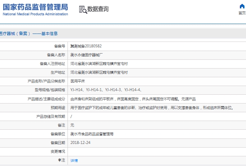Click the 产品名称/产品分类名称 label

46,81
